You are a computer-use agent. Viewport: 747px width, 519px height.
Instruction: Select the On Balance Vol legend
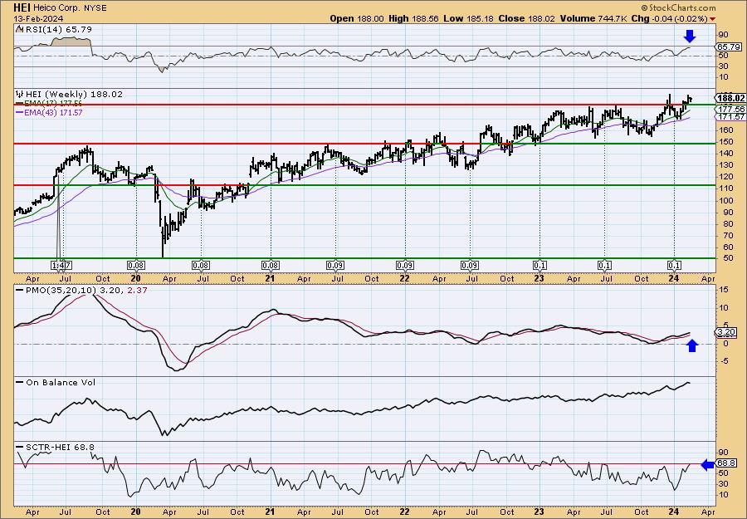tap(56, 382)
